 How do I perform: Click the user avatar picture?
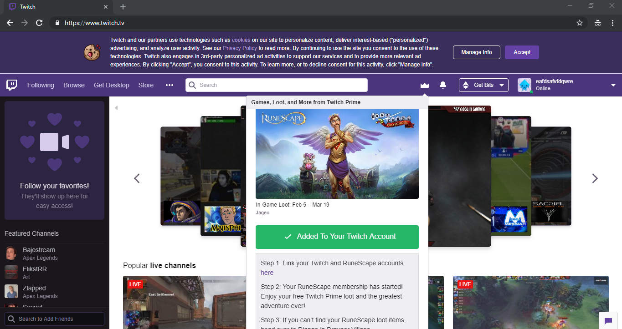click(x=524, y=85)
